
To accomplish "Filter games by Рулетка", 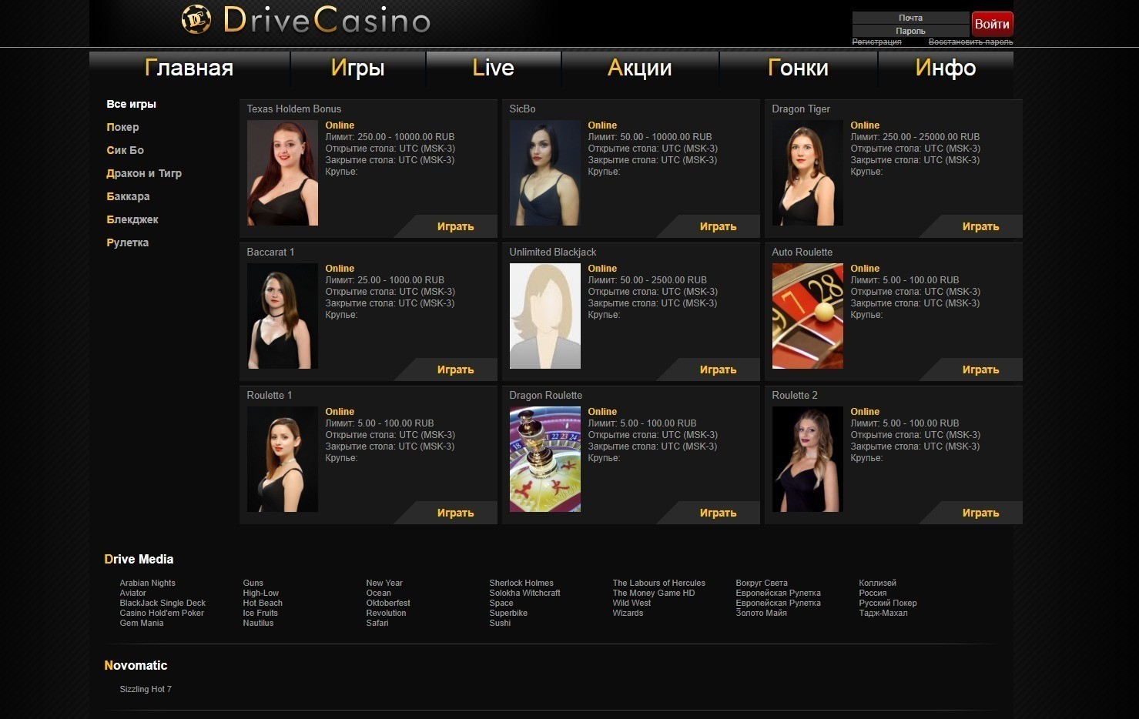I will pos(127,242).
